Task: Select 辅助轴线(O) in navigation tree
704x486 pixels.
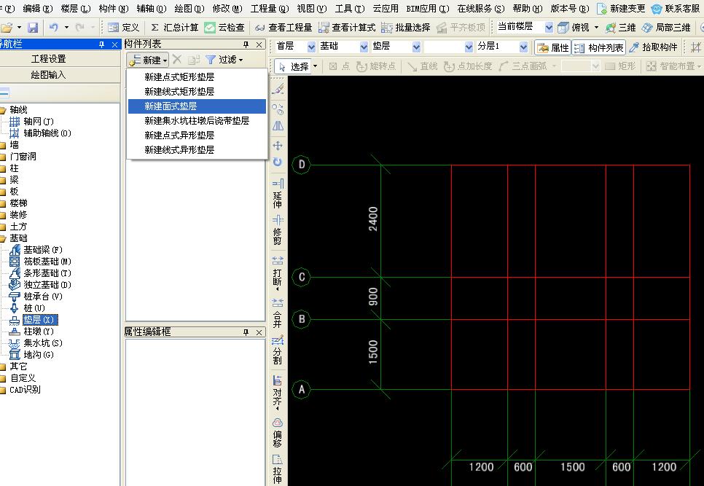Action: [40, 133]
